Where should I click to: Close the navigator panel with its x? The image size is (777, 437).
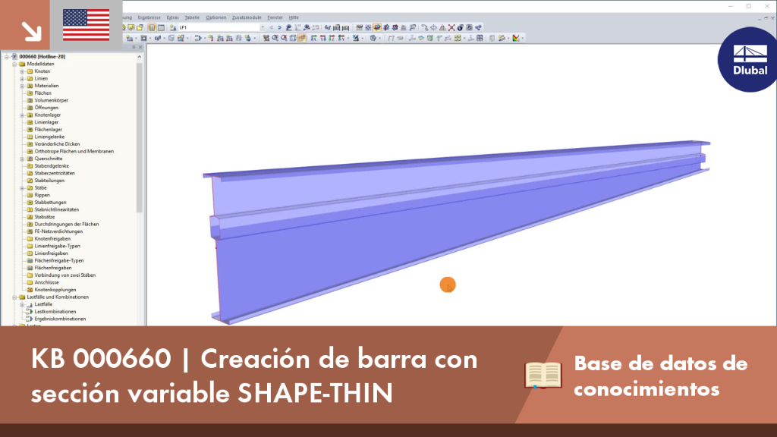[140, 47]
